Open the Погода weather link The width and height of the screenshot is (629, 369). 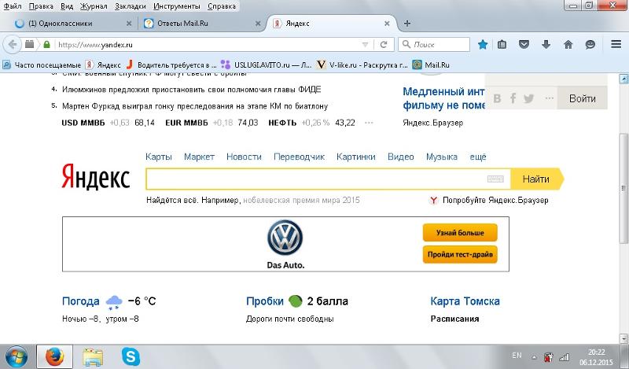81,301
